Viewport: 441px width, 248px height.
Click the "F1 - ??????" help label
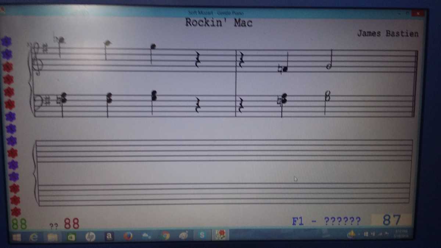point(326,221)
